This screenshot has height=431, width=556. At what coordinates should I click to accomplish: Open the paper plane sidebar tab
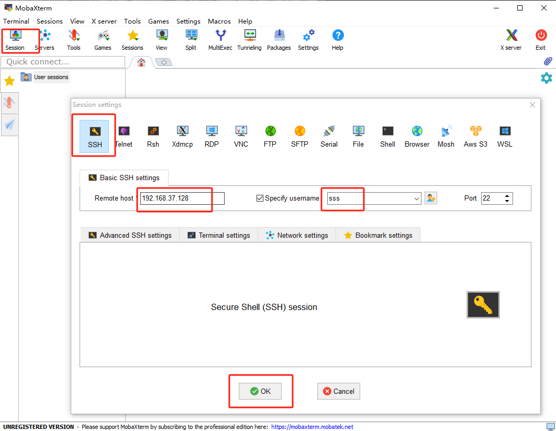[9, 125]
